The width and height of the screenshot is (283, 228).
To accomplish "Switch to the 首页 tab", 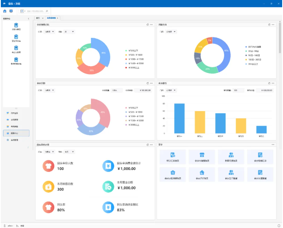I will [38, 18].
